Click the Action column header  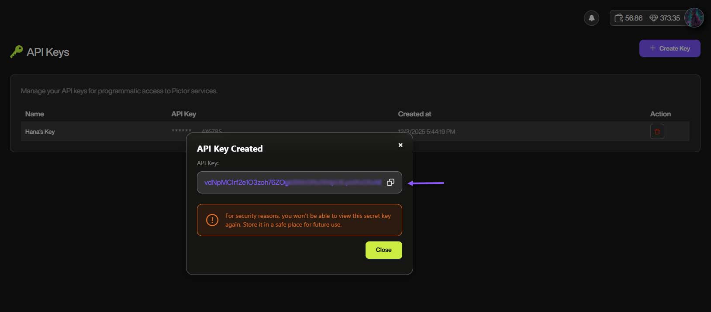point(660,114)
